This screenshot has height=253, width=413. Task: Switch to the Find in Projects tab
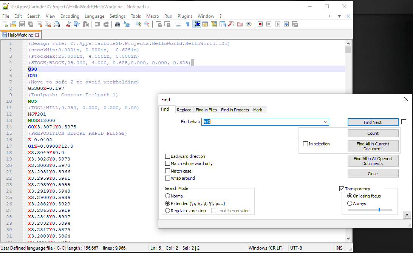tap(235, 110)
